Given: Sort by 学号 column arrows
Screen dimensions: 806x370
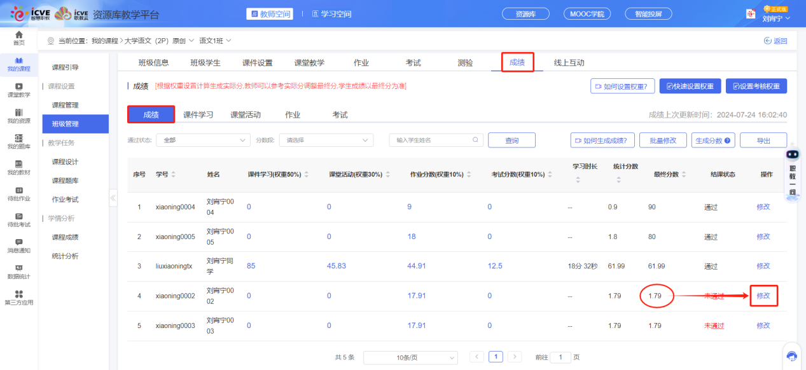Looking at the screenshot, I should tap(174, 175).
